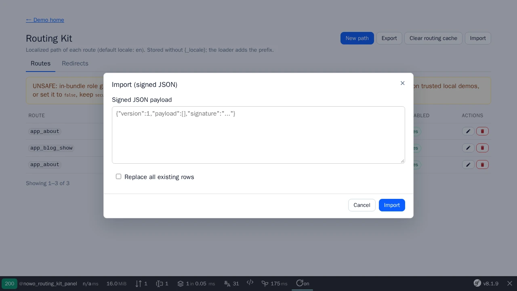Viewport: 517px width, 291px height.
Task: Open the n/a ms time entry
Action: pos(90,284)
